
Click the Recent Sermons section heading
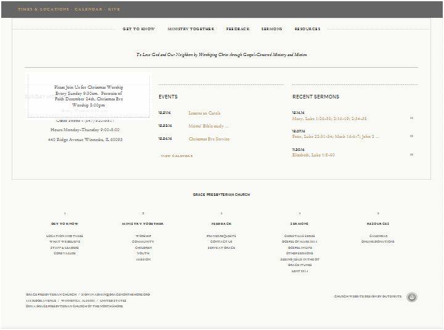316,97
